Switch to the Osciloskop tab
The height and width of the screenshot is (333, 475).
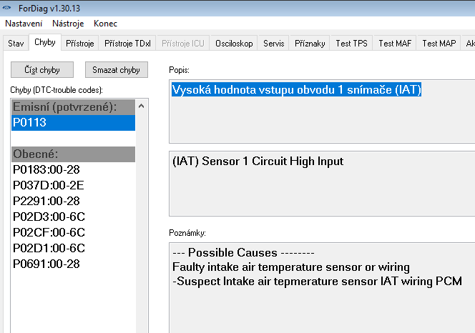[233, 44]
